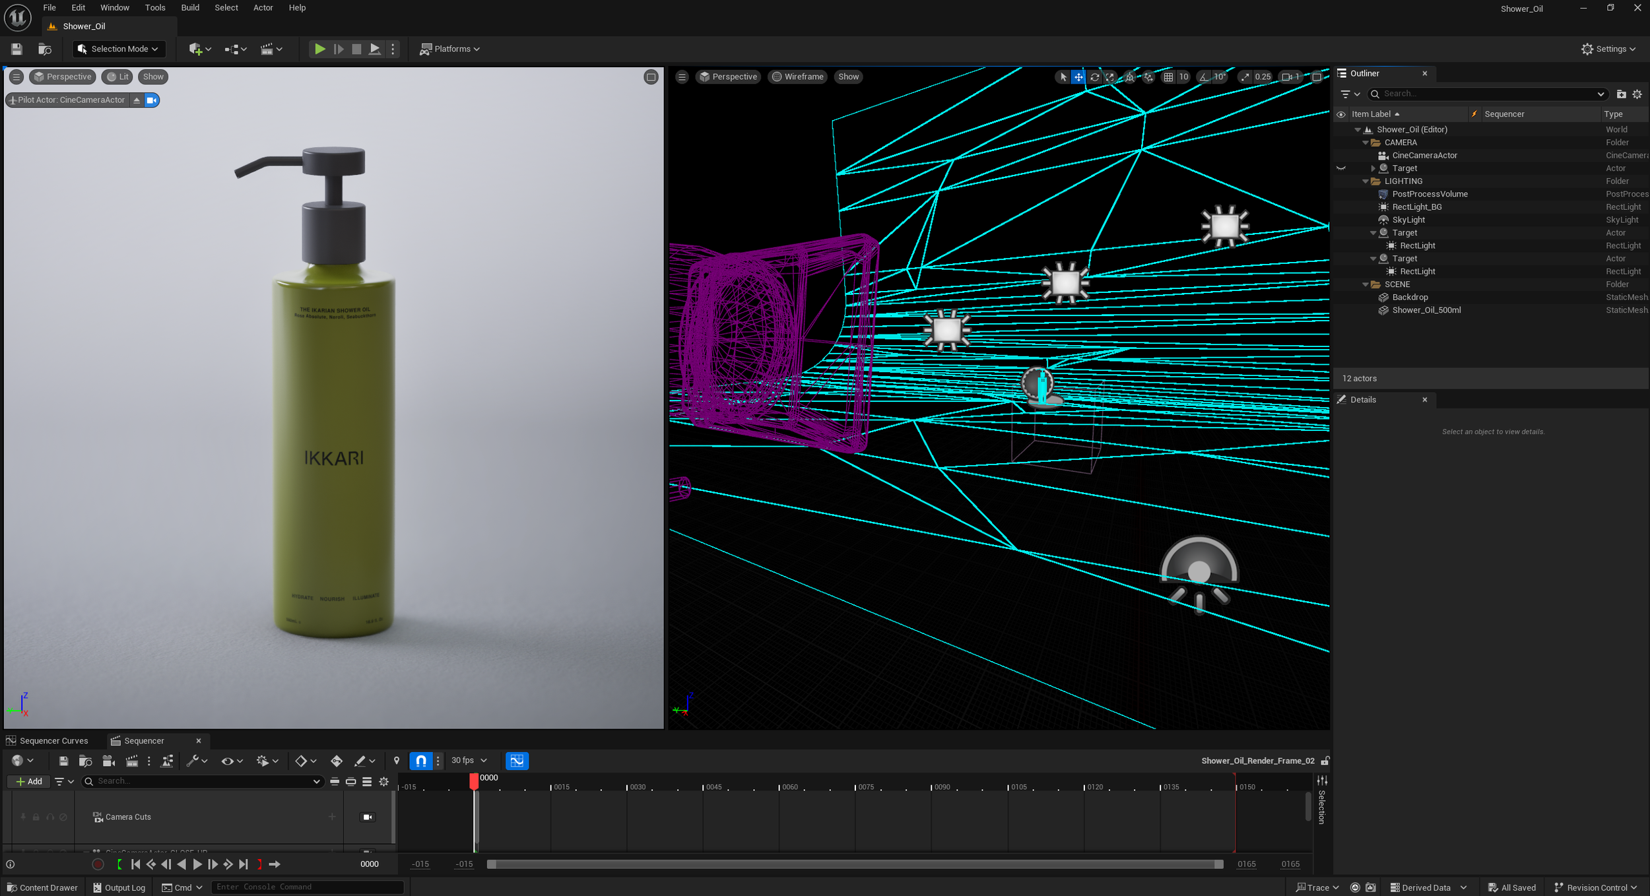Open the Content Drawer
Screen dimensions: 1650x896
(x=42, y=887)
